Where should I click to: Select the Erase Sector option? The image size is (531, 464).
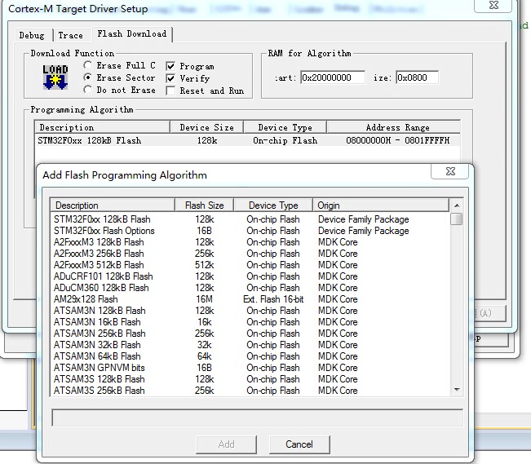click(x=88, y=77)
